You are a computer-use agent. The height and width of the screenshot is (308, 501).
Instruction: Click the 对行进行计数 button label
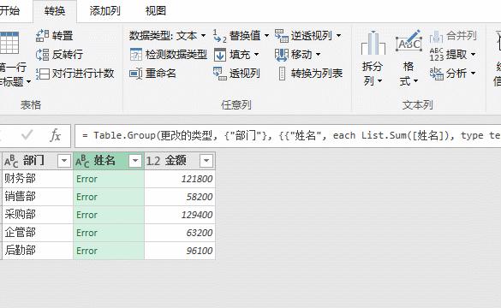pos(83,74)
